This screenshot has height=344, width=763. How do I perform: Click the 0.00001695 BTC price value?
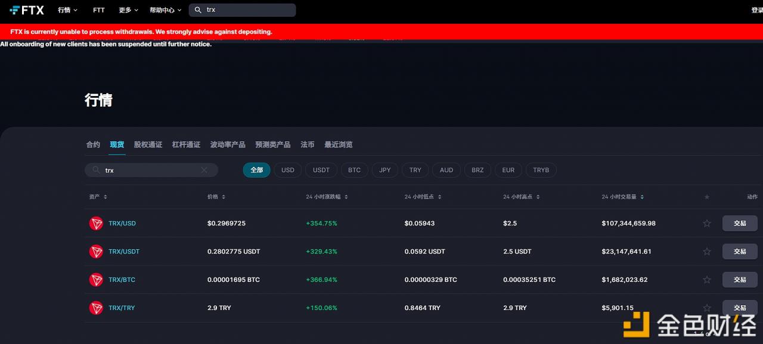[234, 280]
